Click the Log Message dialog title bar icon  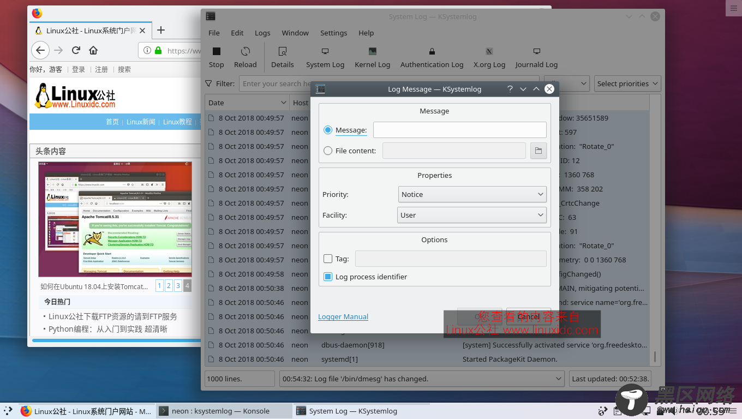pyautogui.click(x=320, y=89)
